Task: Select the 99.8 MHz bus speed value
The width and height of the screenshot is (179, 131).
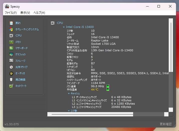Action: (98, 86)
